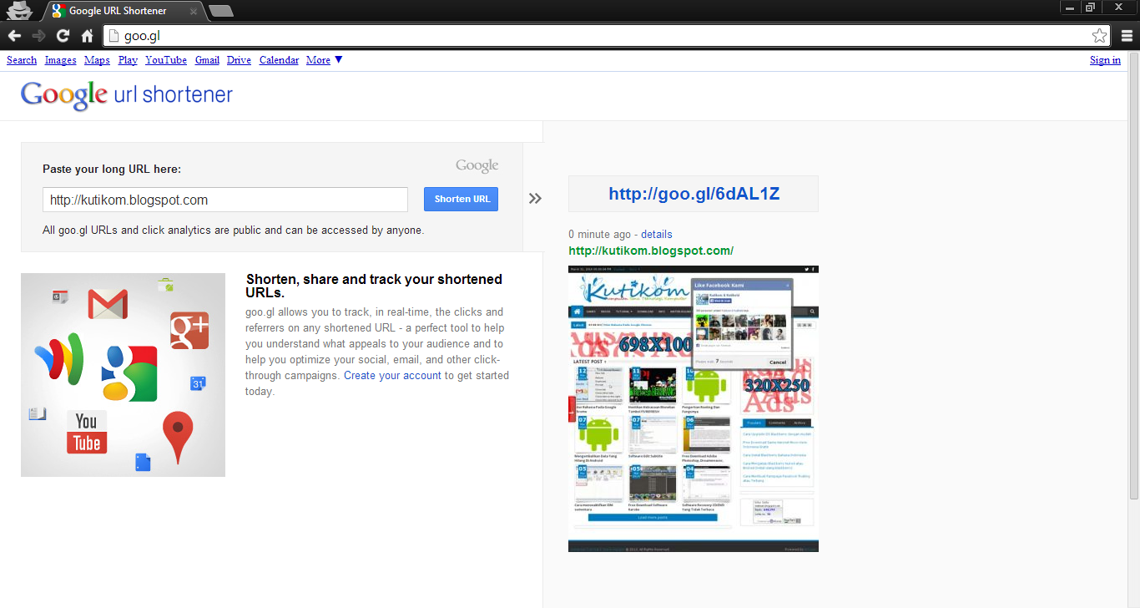Click the Play Store bag icon in illustration

(x=165, y=286)
